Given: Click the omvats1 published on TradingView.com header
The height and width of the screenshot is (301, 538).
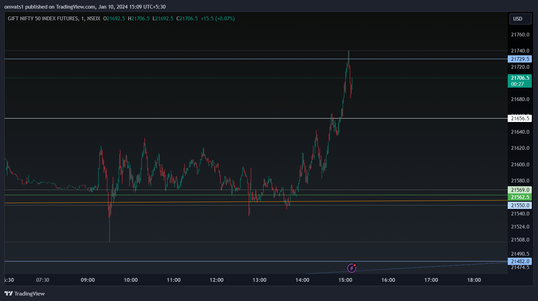Looking at the screenshot, I should [x=85, y=7].
